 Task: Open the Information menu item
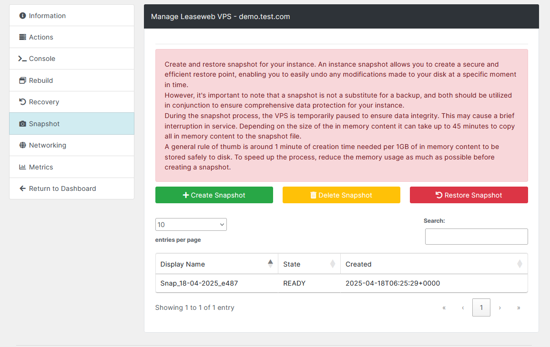click(x=71, y=15)
